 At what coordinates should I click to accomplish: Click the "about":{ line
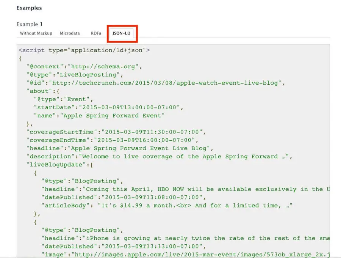[x=43, y=91]
